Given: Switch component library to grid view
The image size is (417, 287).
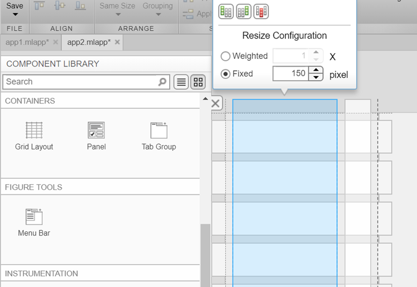Looking at the screenshot, I should click(x=198, y=82).
